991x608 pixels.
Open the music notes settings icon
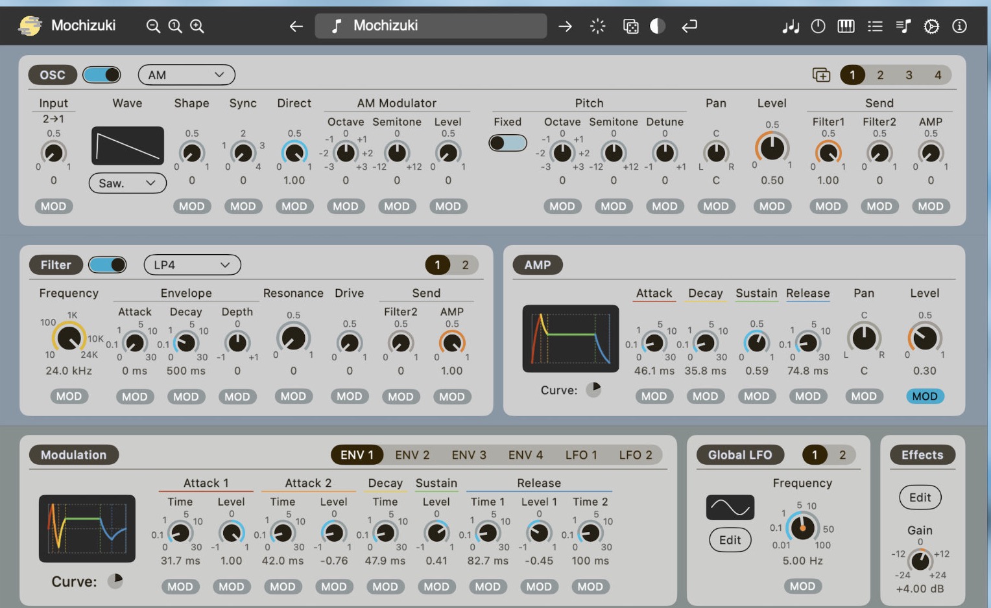[791, 26]
